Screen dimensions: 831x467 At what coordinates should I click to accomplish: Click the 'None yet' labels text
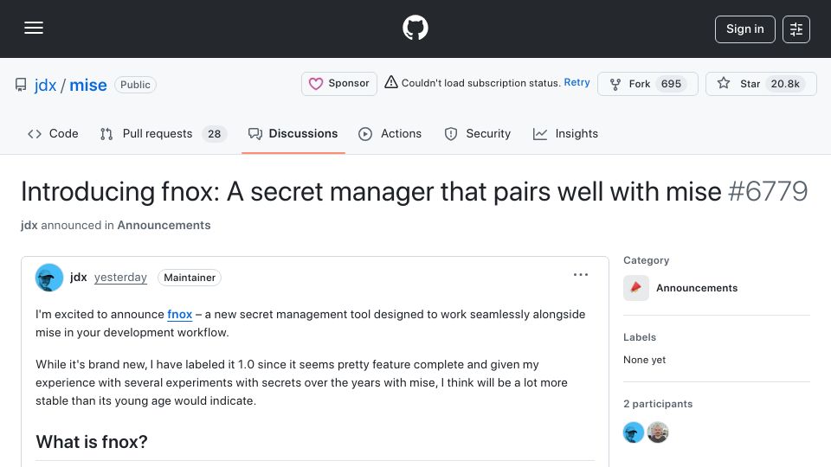[x=644, y=360]
